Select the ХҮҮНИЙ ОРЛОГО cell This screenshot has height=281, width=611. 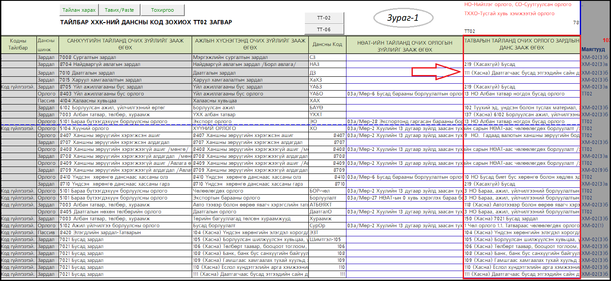tap(250, 128)
